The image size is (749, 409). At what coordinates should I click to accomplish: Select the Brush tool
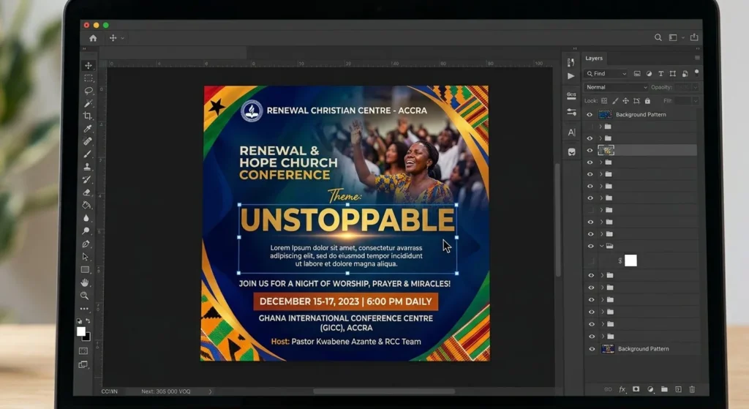(x=88, y=154)
